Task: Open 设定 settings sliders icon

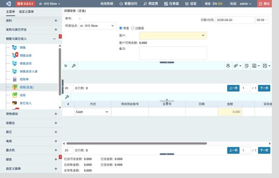Action: (187, 4)
